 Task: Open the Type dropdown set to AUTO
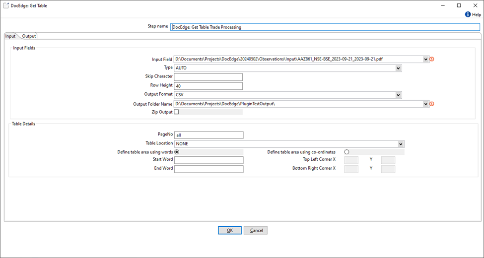point(398,68)
